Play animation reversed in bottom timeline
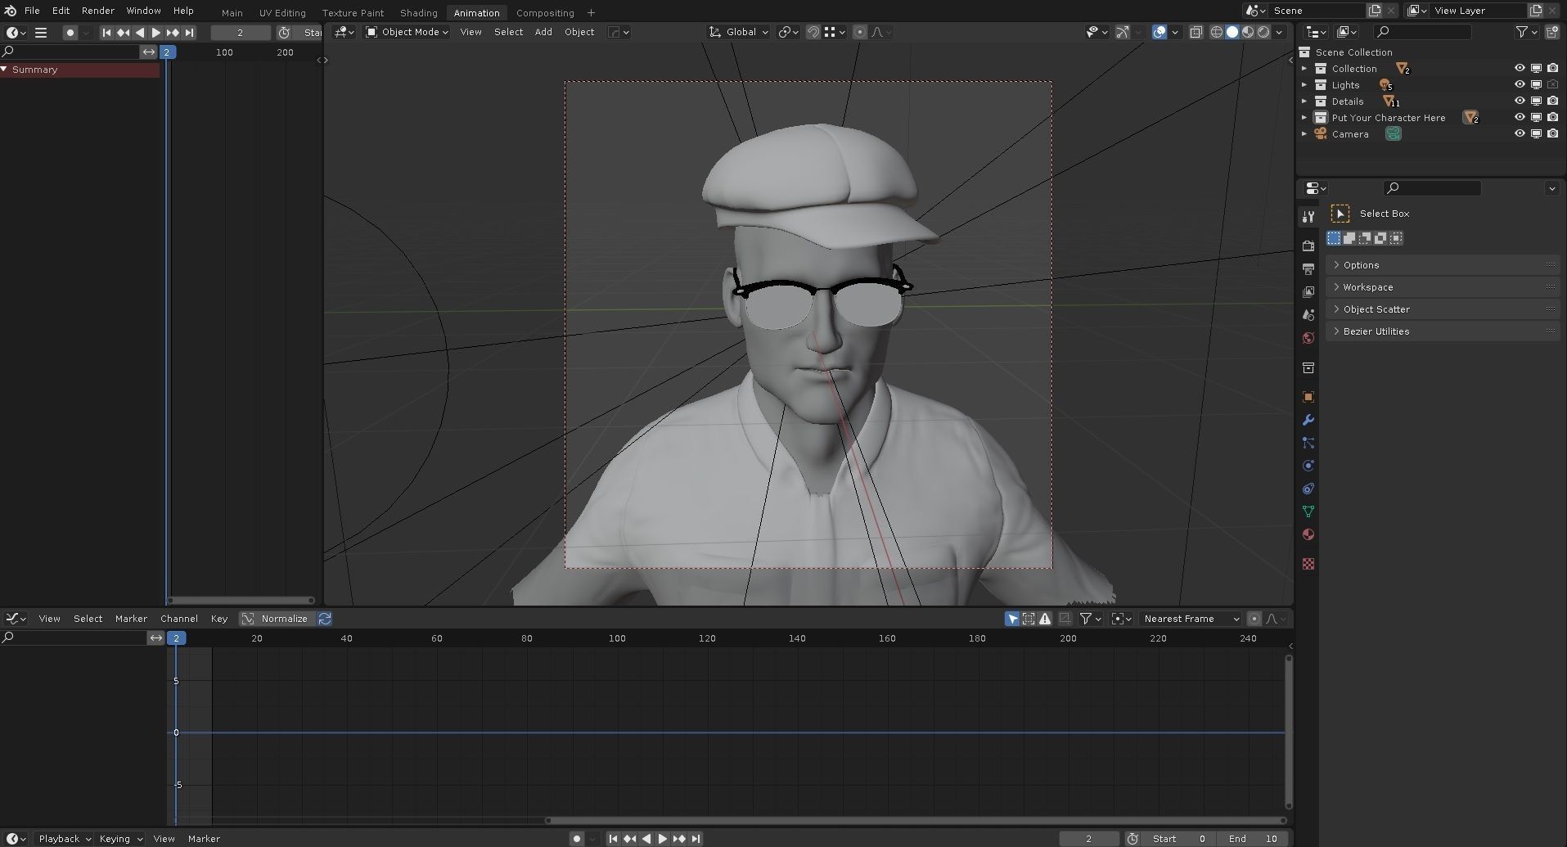 click(646, 839)
